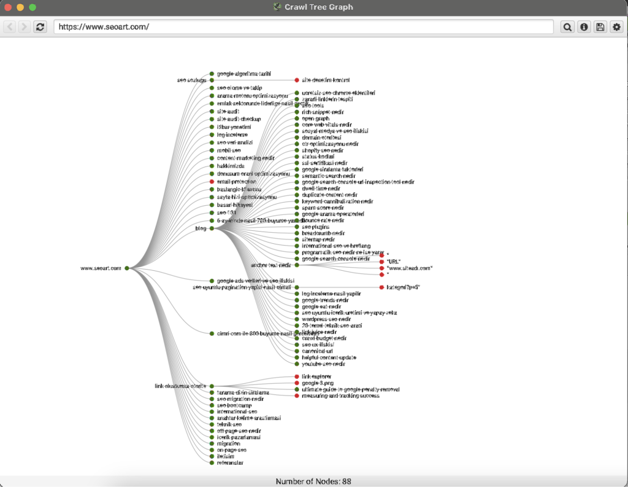Collapse the seo-sozlugu node
This screenshot has height=487, width=628.
pos(212,80)
